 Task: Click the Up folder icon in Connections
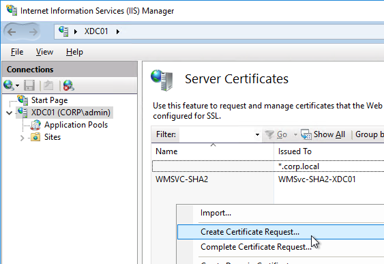click(48, 85)
